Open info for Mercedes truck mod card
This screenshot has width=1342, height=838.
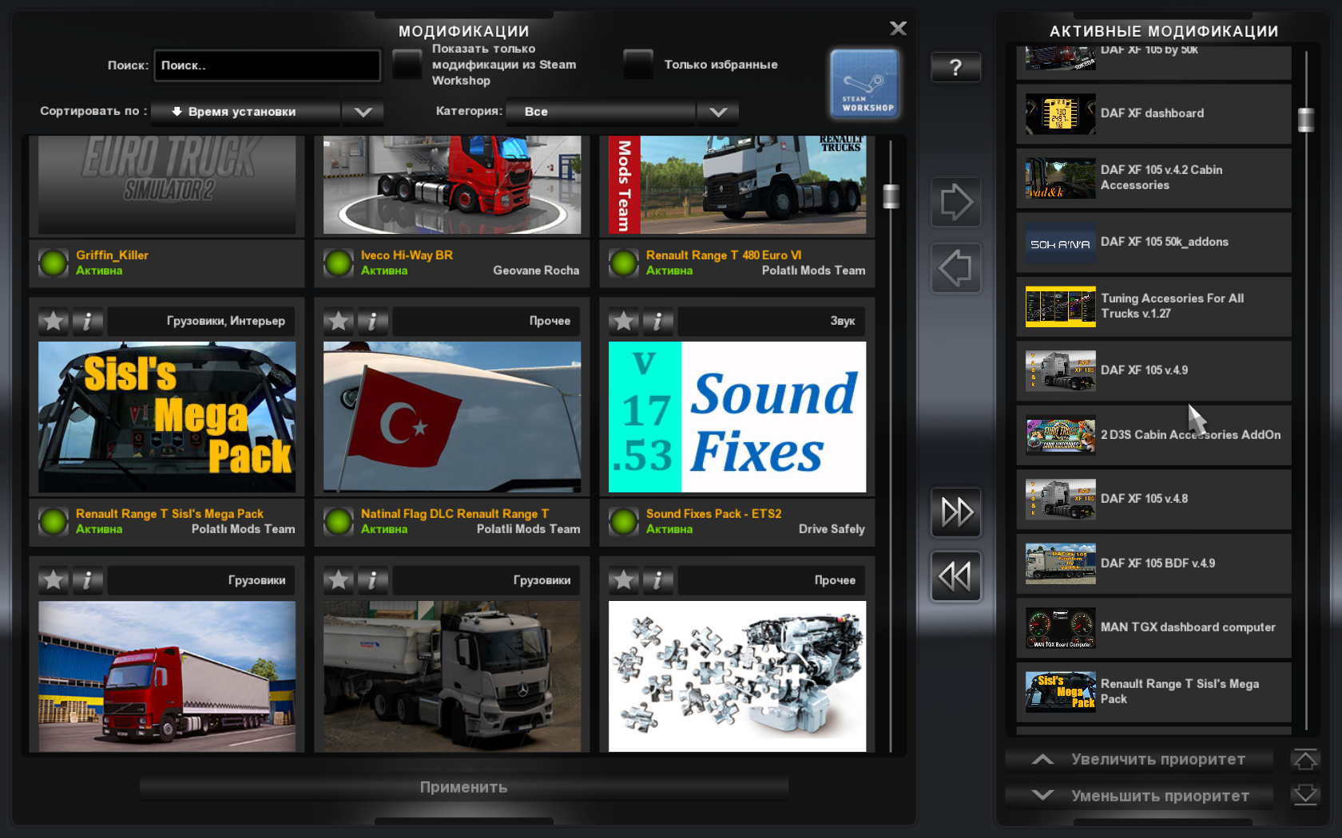[x=373, y=580]
